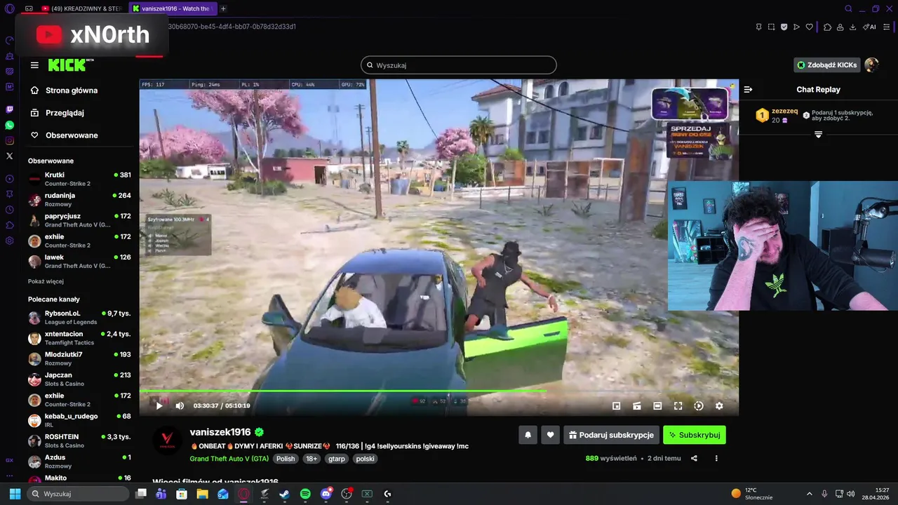Follow vaniszek1916 with heart button

pos(551,435)
